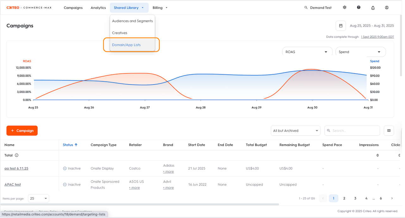Open the notifications bell icon
Screen dimensions: 405x218
373,8
